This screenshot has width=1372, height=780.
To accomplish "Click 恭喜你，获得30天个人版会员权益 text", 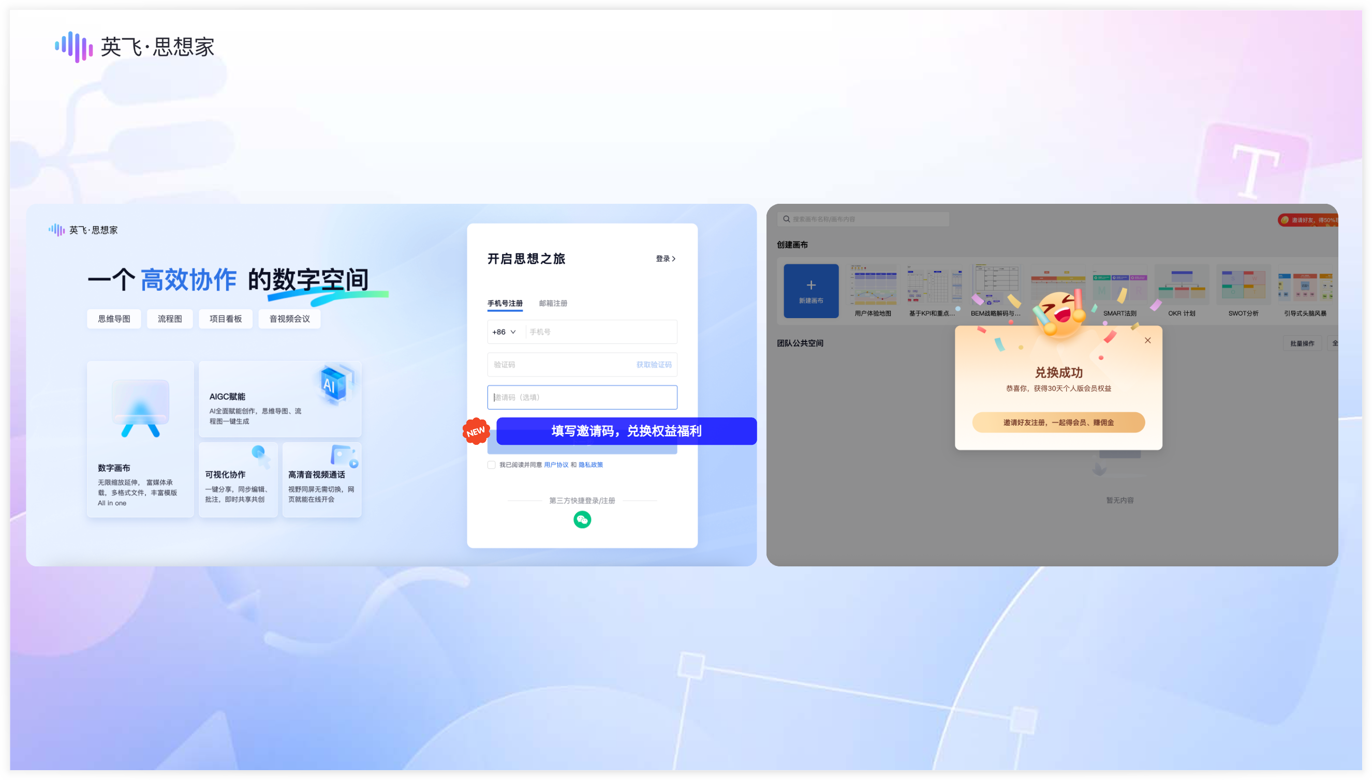I will tap(1058, 388).
